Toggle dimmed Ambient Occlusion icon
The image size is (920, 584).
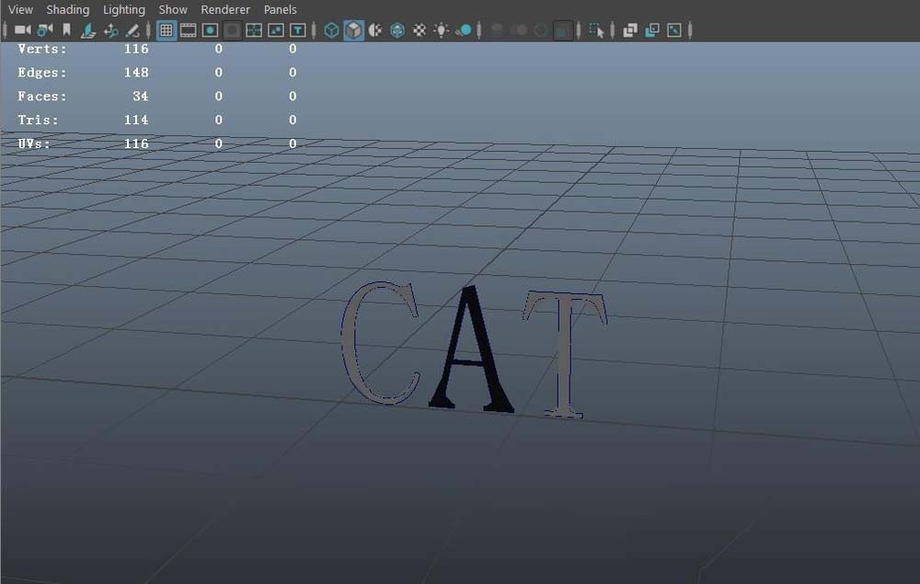(x=497, y=30)
